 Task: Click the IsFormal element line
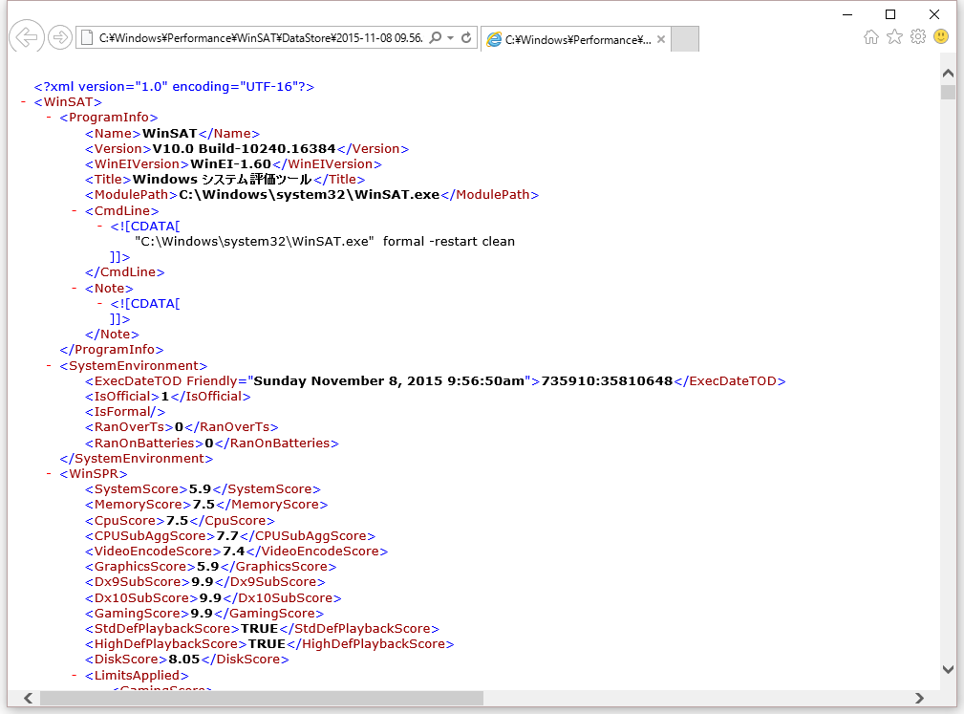point(125,412)
